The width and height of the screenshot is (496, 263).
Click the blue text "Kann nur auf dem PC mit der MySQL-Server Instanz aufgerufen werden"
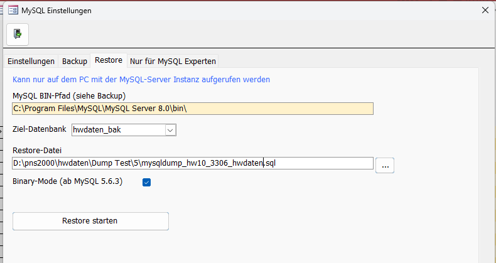point(141,79)
